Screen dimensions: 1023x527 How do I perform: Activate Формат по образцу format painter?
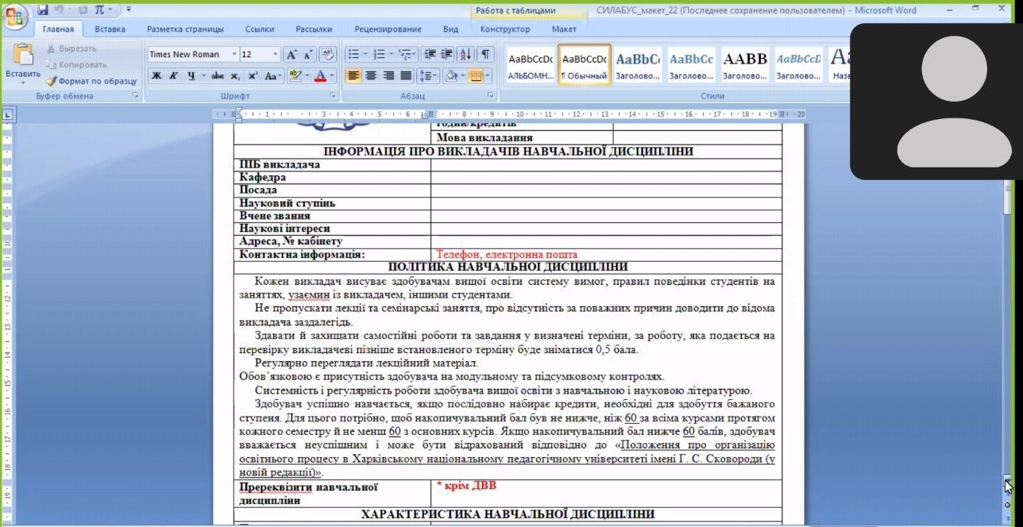[91, 81]
